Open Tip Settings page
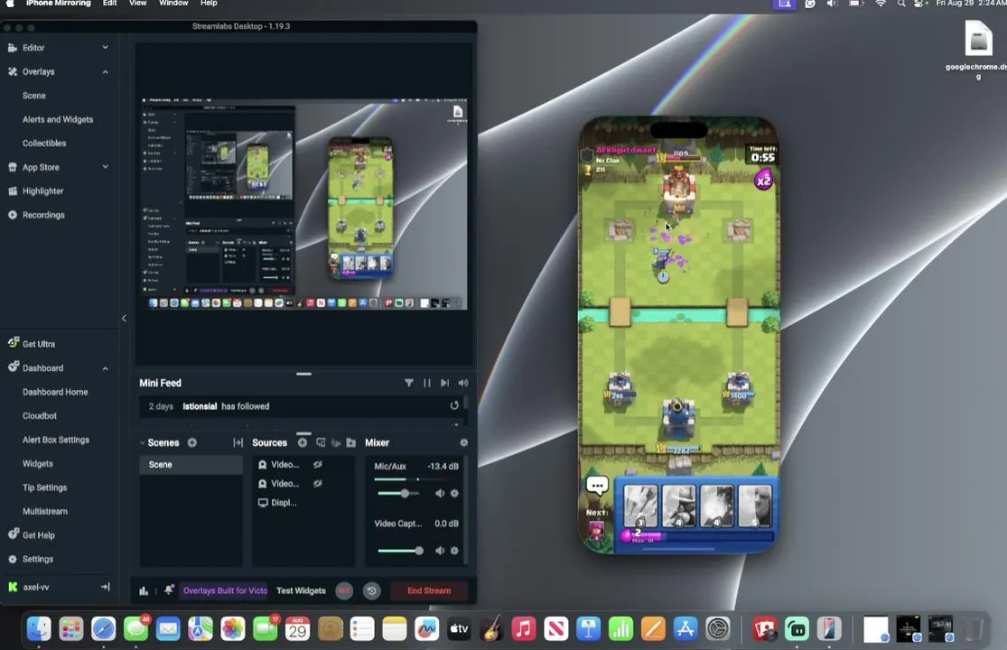Viewport: 1007px width, 650px height. [45, 487]
